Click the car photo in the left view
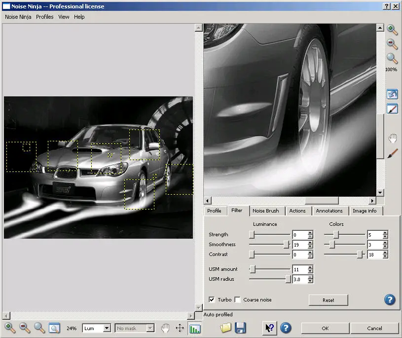Image resolution: width=402 pixels, height=338 pixels. pos(98,168)
